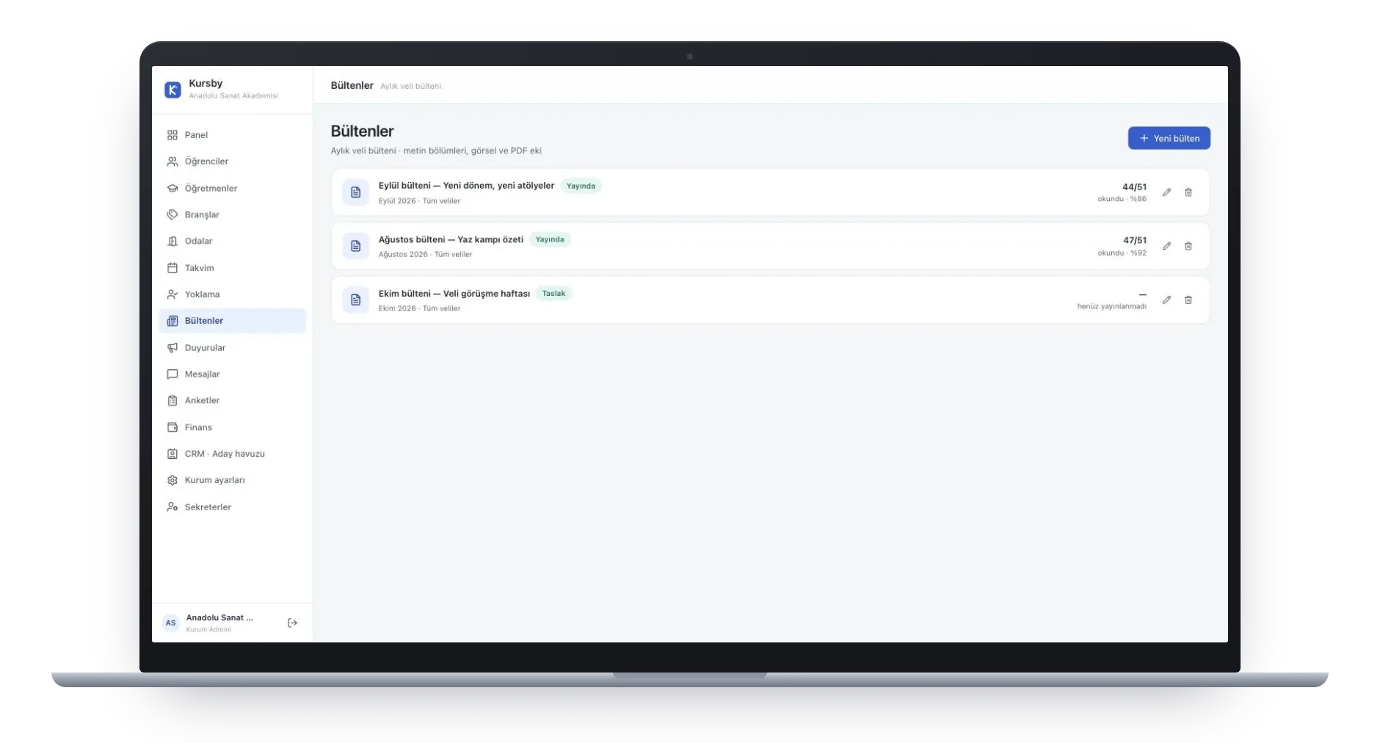Screen dimensions: 1380x743
Task: Click the Anketler clipboard icon
Action: click(x=172, y=401)
